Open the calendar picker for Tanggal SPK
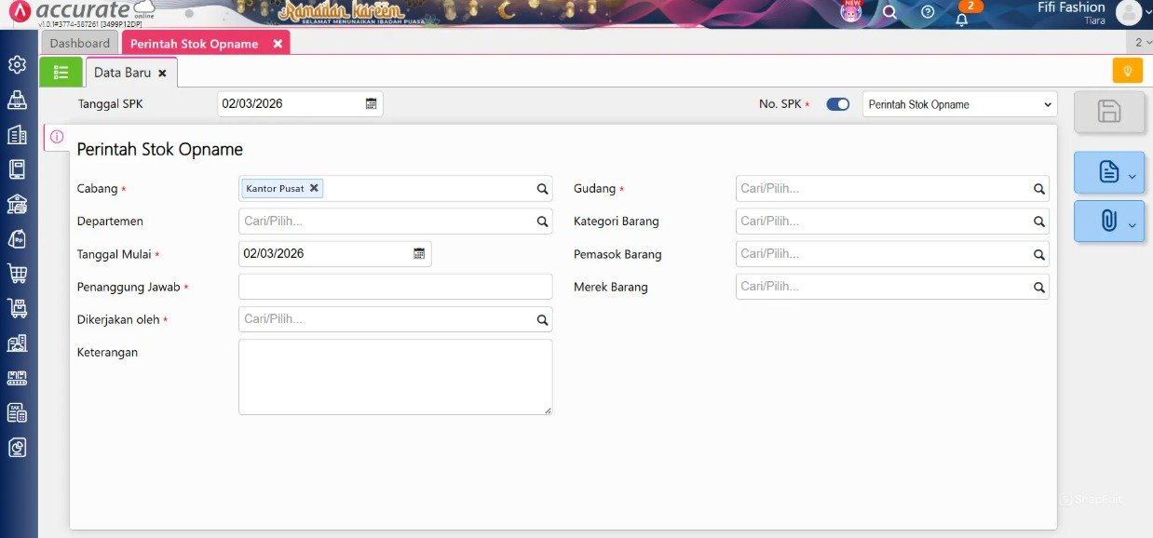The height and width of the screenshot is (538, 1153). [371, 104]
